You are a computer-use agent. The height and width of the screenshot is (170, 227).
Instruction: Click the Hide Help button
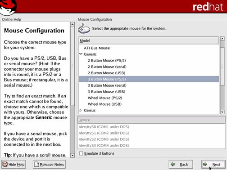(x=14, y=164)
